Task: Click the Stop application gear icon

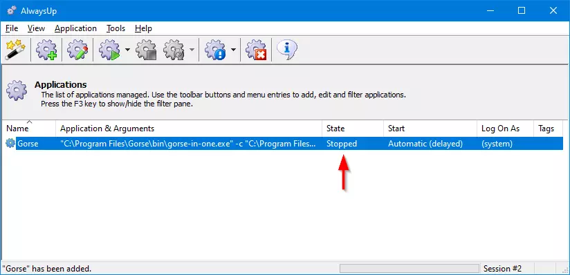Action: pyautogui.click(x=146, y=50)
